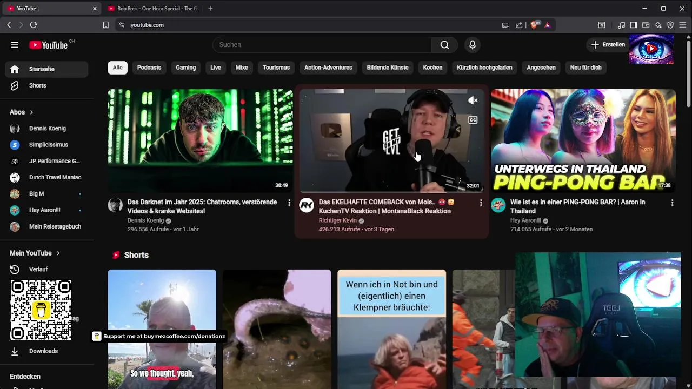Select the Angesehen filter chip
Image resolution: width=692 pixels, height=389 pixels.
(541, 68)
